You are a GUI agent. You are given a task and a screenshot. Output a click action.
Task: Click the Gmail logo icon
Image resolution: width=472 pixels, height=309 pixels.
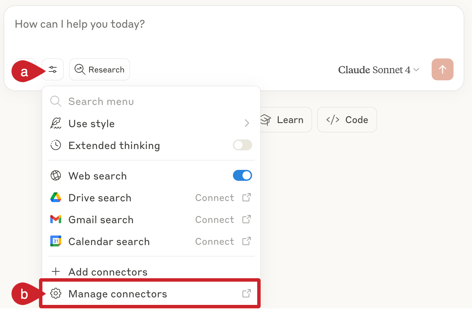(x=56, y=219)
